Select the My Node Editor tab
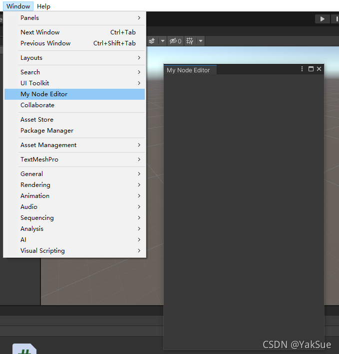Image resolution: width=339 pixels, height=354 pixels. 190,70
